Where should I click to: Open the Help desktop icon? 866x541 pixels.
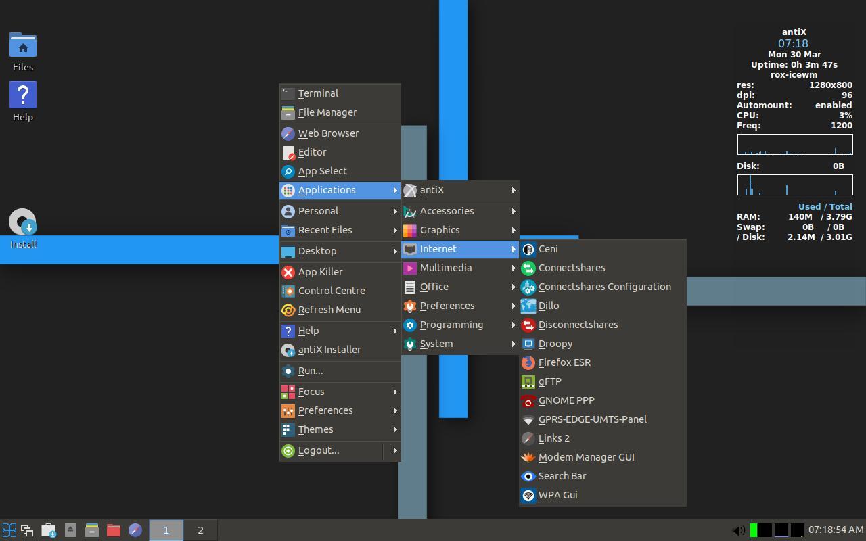click(x=23, y=102)
